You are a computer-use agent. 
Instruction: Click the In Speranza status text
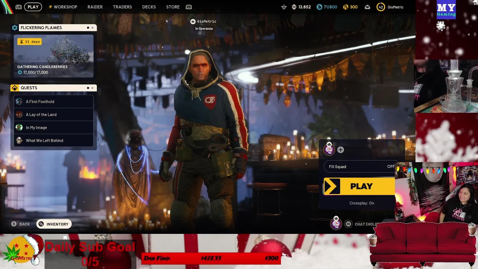pyautogui.click(x=204, y=29)
